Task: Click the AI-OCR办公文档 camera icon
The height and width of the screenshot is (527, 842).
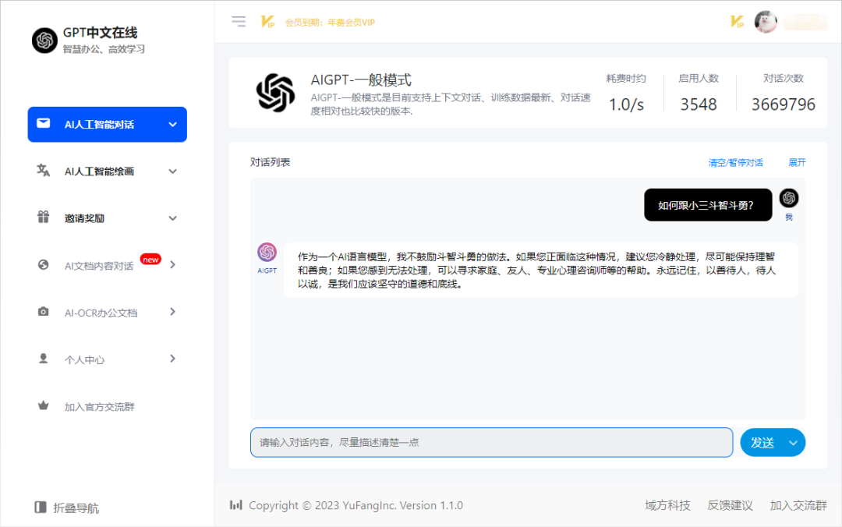Action: (x=42, y=312)
